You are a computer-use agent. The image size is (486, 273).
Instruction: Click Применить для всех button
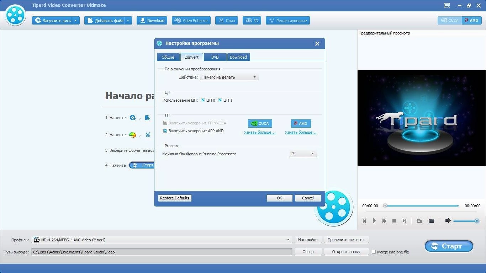pos(346,240)
